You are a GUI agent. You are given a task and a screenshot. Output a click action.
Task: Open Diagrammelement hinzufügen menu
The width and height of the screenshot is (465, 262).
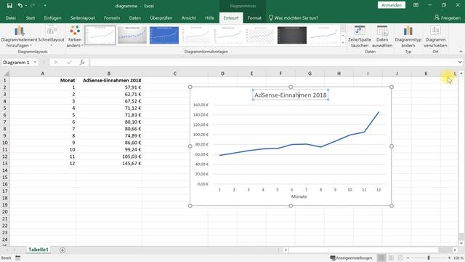coord(20,36)
